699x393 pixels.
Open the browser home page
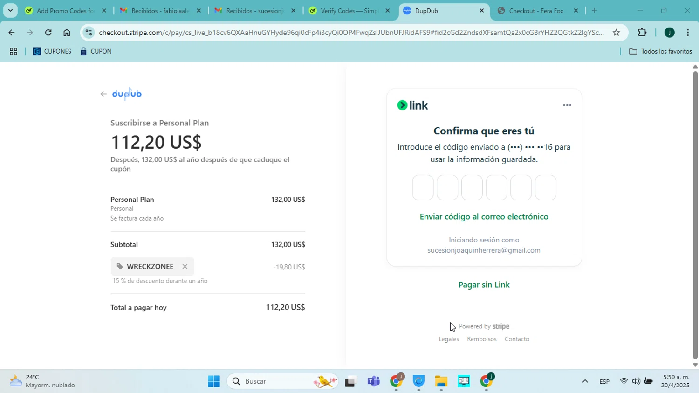click(67, 33)
